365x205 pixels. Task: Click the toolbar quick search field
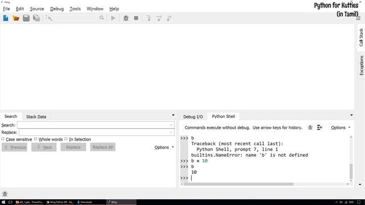[76, 18]
